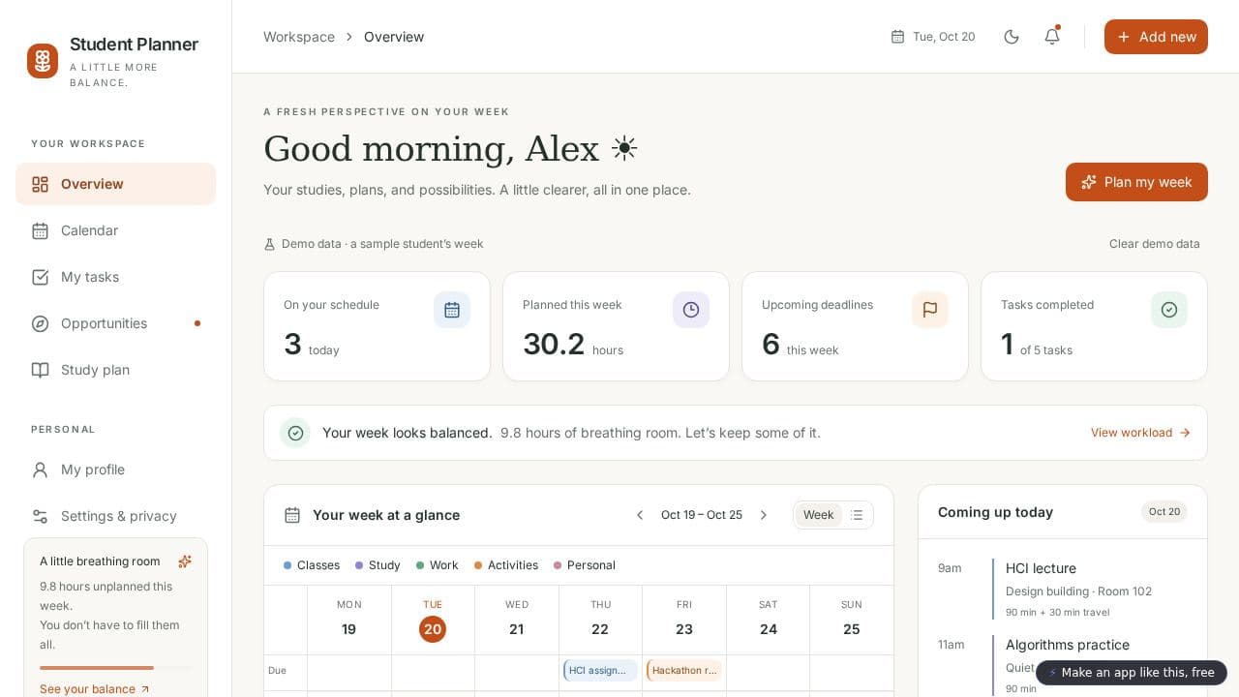This screenshot has width=1239, height=697.
Task: Select the 'Hackathon r…' due item on Friday
Action: pos(684,670)
